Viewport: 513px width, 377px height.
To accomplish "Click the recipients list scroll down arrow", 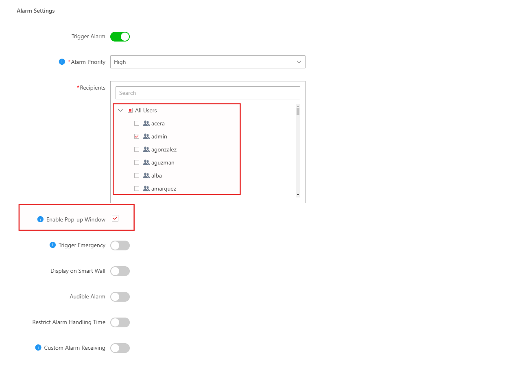I will tap(298, 195).
